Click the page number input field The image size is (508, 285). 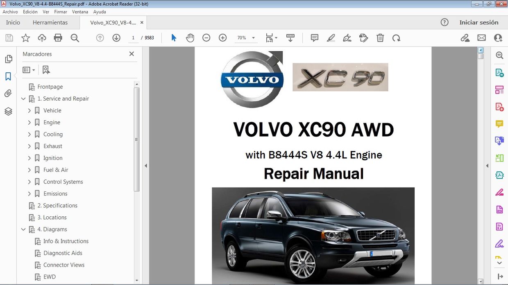[x=133, y=38]
